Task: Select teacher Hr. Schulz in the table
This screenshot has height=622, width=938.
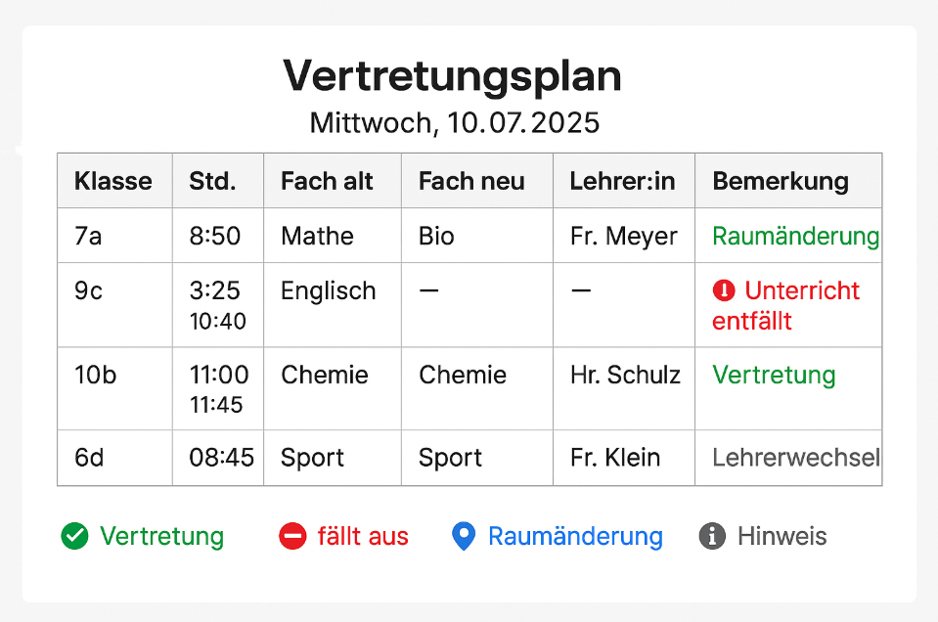Action: pos(625,376)
